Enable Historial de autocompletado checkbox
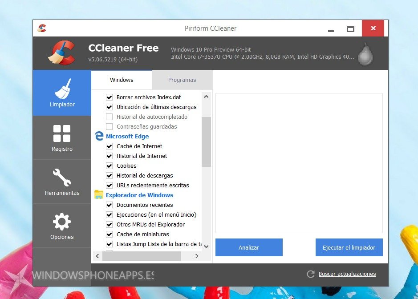 pos(110,117)
